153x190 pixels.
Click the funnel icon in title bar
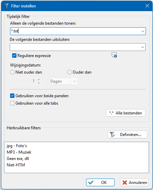[6, 6]
